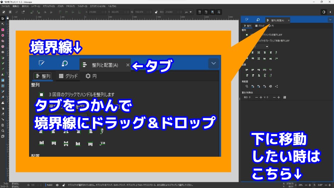Select the Paint Bucket tool

pyautogui.click(x=3, y=97)
